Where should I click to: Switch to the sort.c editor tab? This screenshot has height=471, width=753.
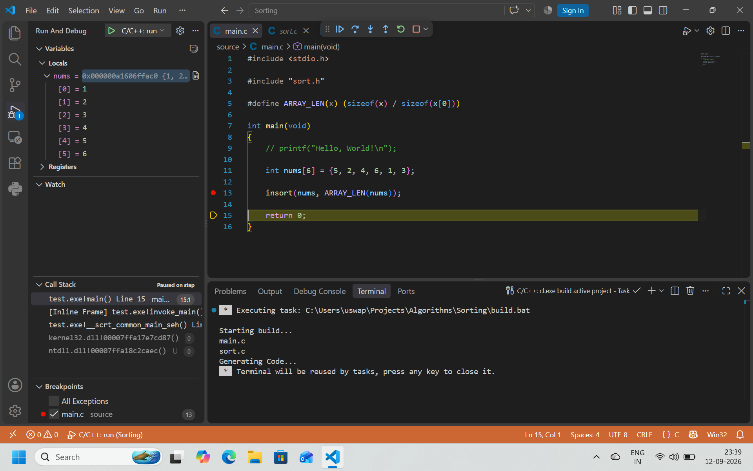[288, 31]
